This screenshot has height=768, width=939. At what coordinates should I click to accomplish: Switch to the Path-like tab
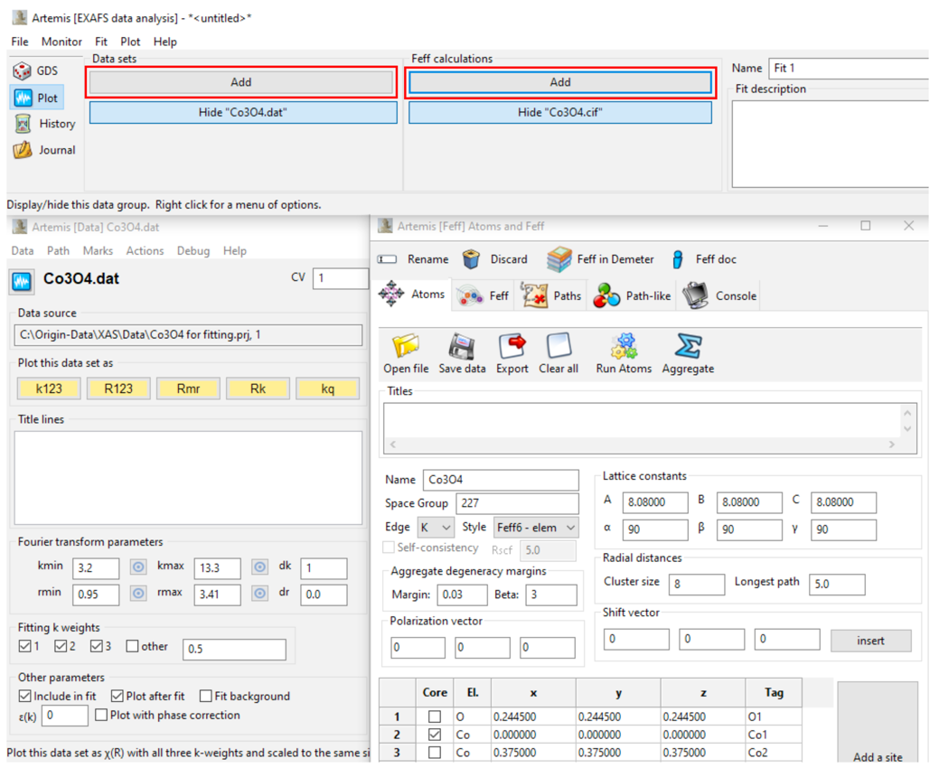pos(631,295)
